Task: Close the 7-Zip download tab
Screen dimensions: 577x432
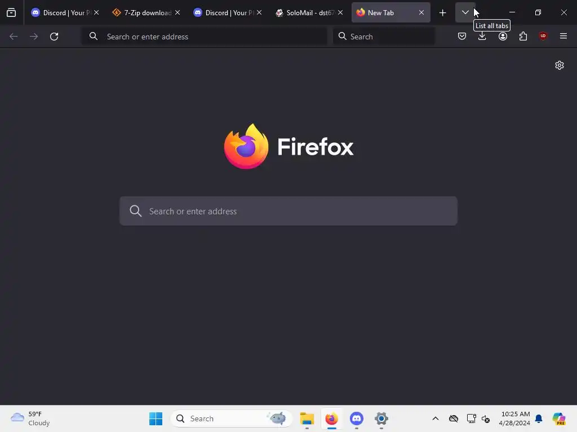Action: click(177, 12)
